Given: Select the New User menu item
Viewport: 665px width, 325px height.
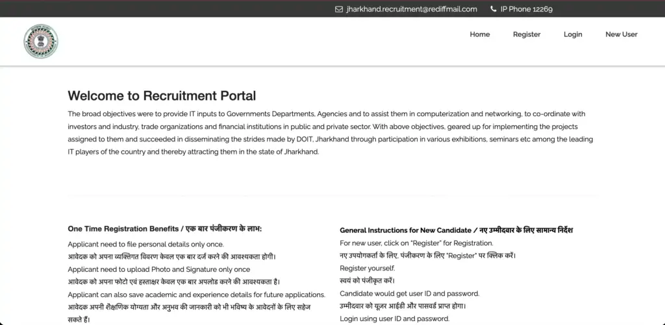Looking at the screenshot, I should coord(621,34).
